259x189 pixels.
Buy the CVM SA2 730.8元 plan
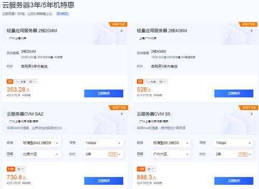pos(104,181)
